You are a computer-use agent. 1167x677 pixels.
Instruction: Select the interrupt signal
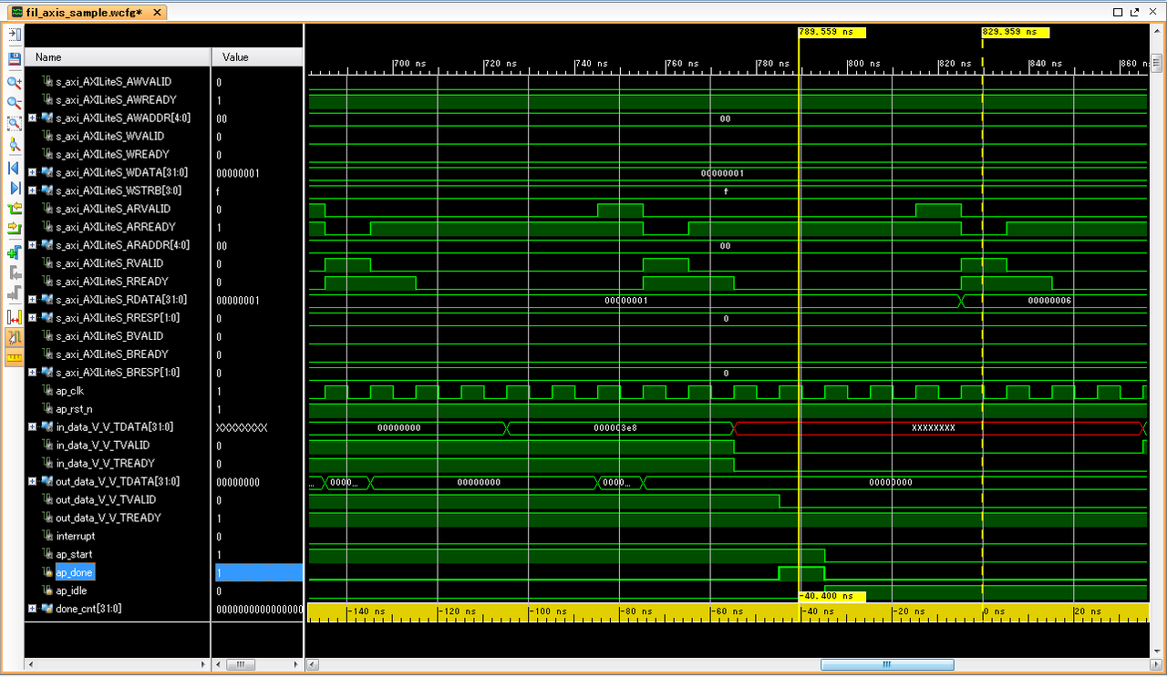click(76, 537)
